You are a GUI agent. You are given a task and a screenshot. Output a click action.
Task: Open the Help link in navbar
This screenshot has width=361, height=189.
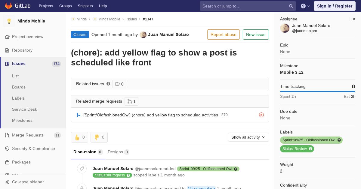point(103,6)
